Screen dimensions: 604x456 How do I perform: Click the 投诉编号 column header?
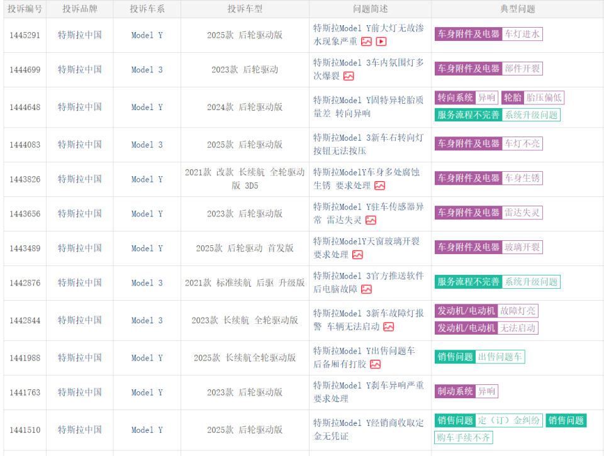(x=25, y=9)
